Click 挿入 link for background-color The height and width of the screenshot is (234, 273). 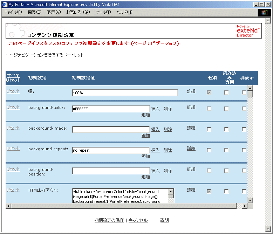click(x=156, y=109)
